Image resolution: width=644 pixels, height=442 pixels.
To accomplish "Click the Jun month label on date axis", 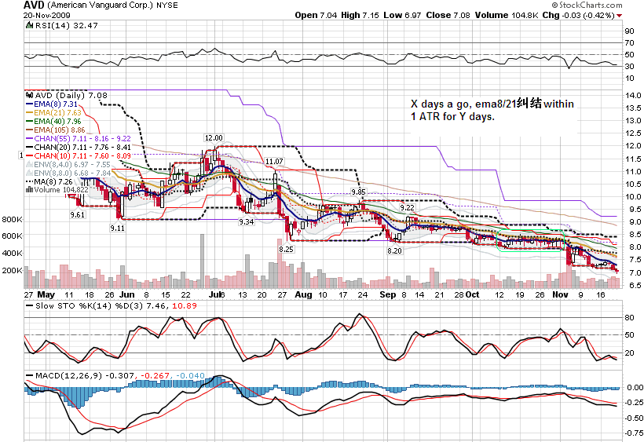I will [x=127, y=294].
